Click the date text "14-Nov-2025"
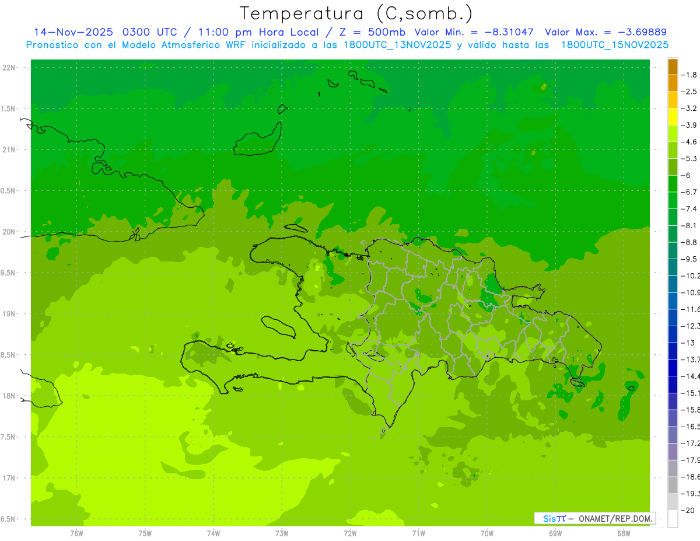 [73, 32]
